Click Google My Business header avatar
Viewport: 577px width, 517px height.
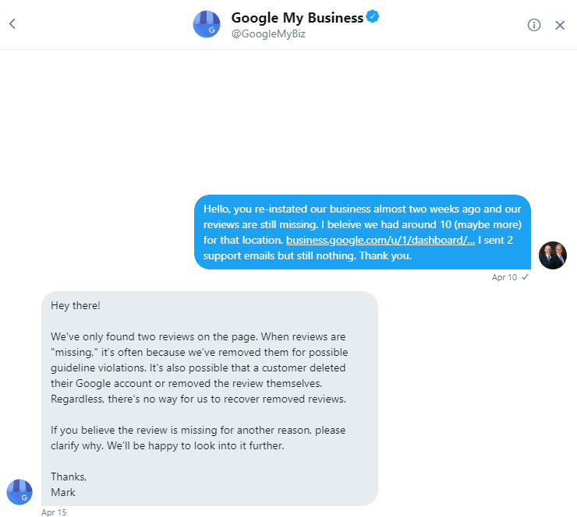point(207,25)
